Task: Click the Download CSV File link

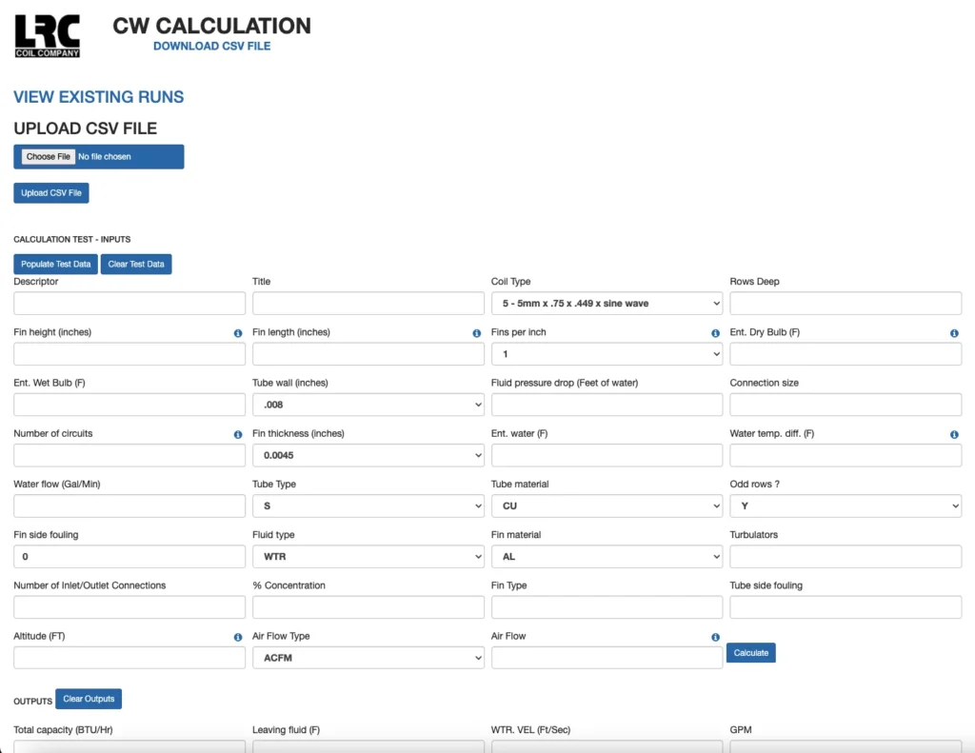Action: [211, 46]
